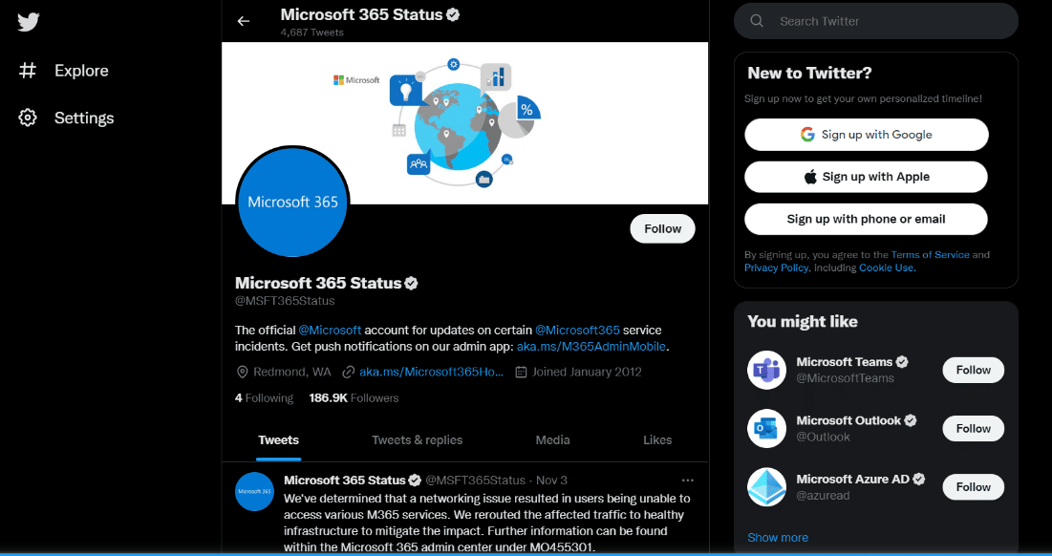This screenshot has height=556, width=1052.
Task: Open the Likes tab
Action: 657,440
